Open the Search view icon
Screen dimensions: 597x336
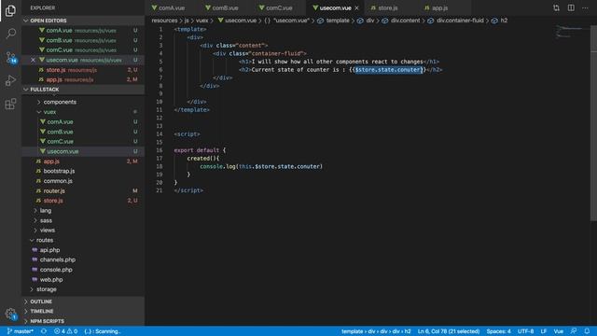(10, 34)
